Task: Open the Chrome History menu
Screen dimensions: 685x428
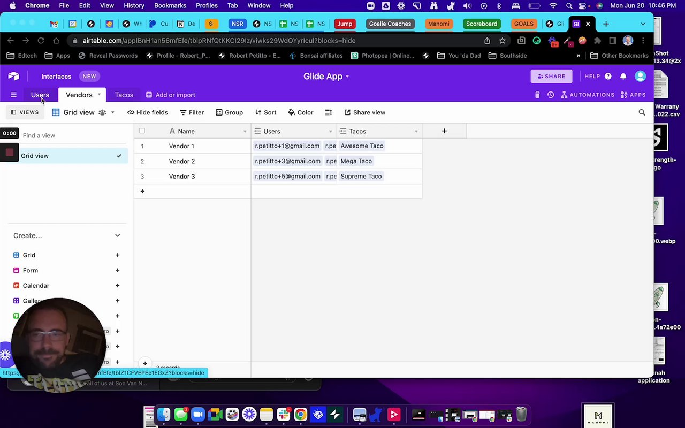Action: (134, 5)
